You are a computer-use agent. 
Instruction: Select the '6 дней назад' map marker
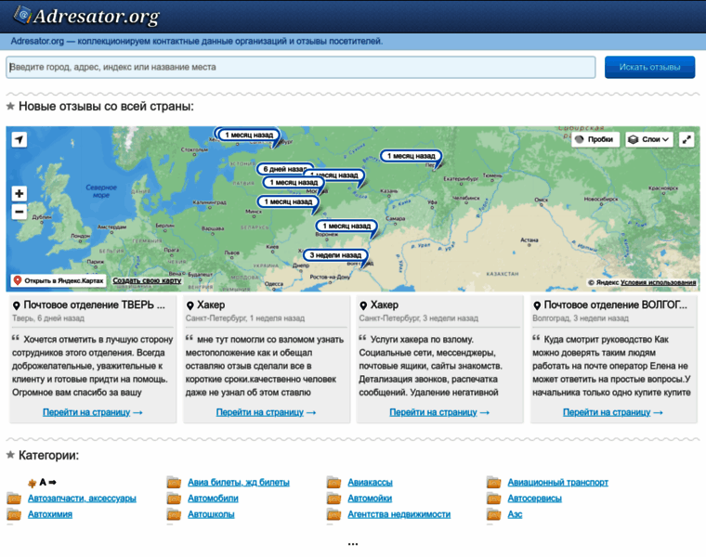click(284, 169)
